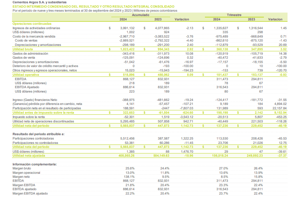Select 'Utilidad neta de operaciones discontinuadas'
Screen dimensions: 301x200
[43, 121]
